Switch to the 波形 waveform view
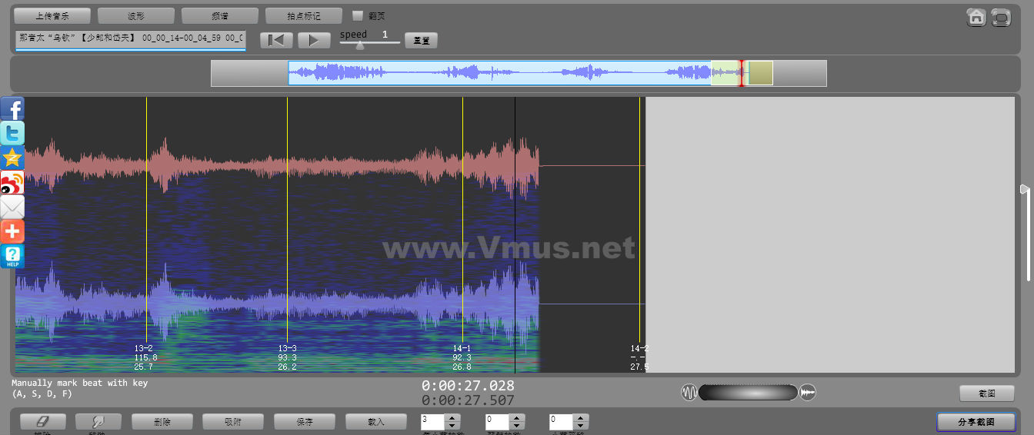 tap(135, 15)
